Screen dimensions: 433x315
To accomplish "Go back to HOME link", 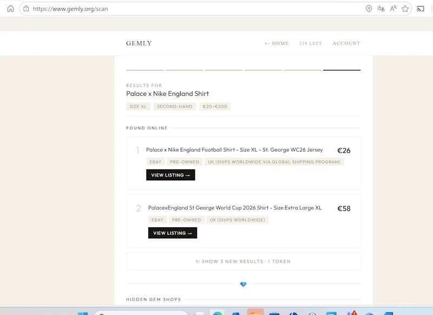I will point(277,43).
